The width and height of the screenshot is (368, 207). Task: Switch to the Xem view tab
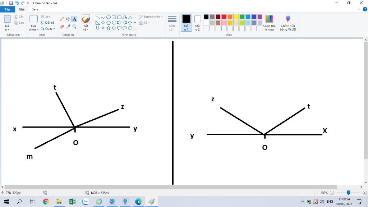pos(35,9)
